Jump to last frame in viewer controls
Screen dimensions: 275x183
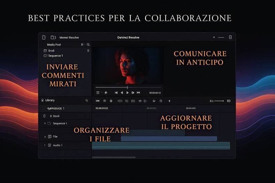[138, 93]
